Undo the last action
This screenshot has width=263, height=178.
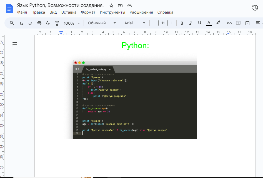point(21,23)
